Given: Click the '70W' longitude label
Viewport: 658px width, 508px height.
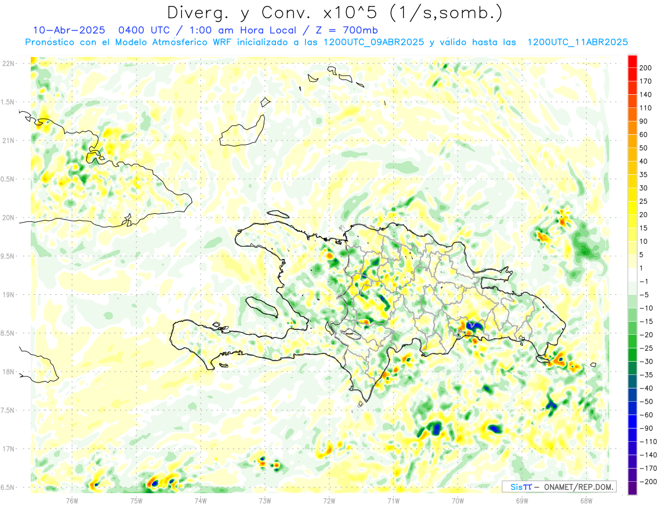Looking at the screenshot, I should coord(458,500).
